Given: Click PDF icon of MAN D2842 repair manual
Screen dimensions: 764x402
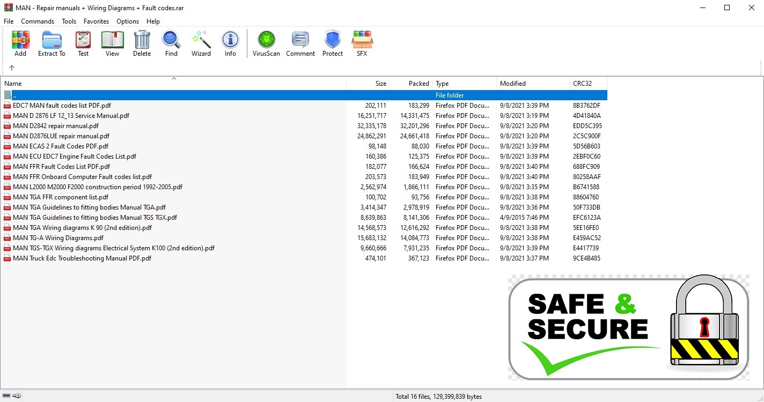Looking at the screenshot, I should 8,126.
